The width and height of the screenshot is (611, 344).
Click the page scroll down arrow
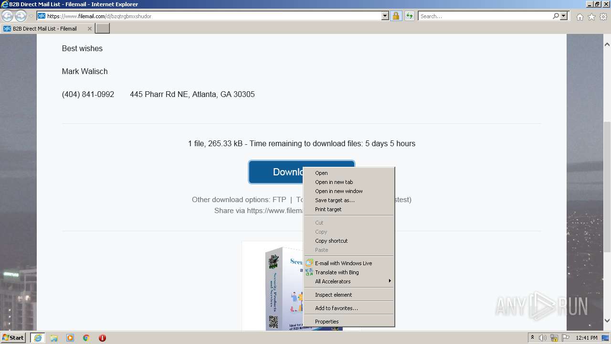[x=607, y=321]
